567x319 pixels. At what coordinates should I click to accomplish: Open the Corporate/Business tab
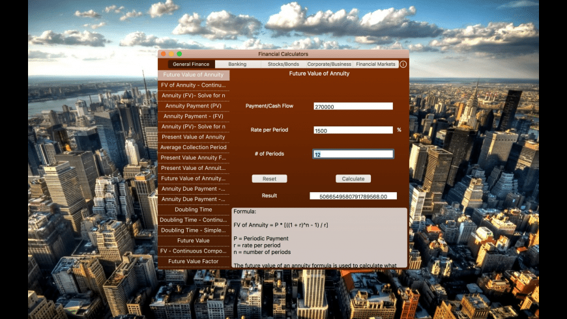(329, 64)
